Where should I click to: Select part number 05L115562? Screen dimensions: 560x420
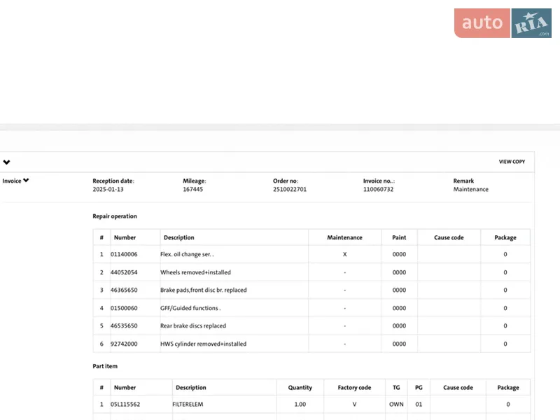(125, 405)
